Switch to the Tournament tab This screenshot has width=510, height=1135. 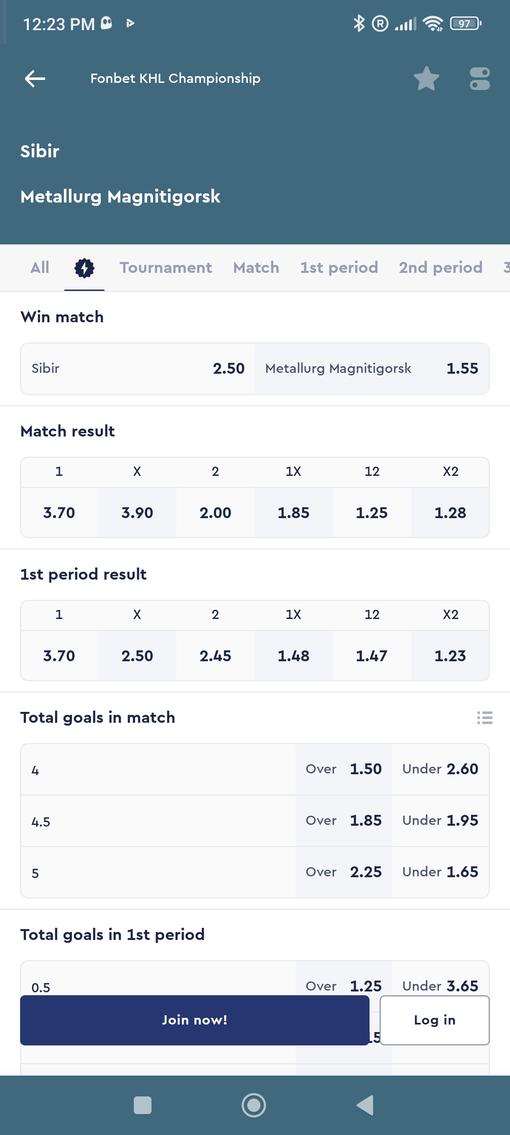point(166,268)
